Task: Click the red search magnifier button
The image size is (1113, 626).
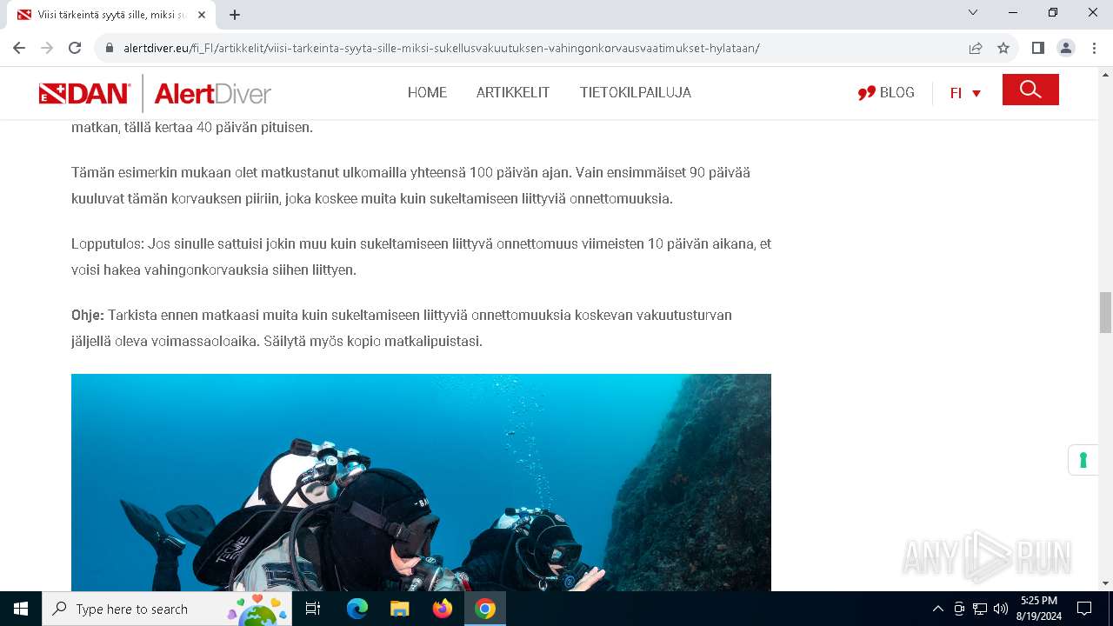Action: click(x=1030, y=90)
